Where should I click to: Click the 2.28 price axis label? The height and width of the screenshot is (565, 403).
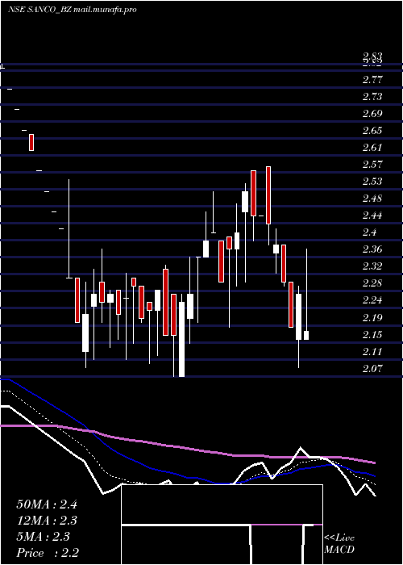[372, 283]
